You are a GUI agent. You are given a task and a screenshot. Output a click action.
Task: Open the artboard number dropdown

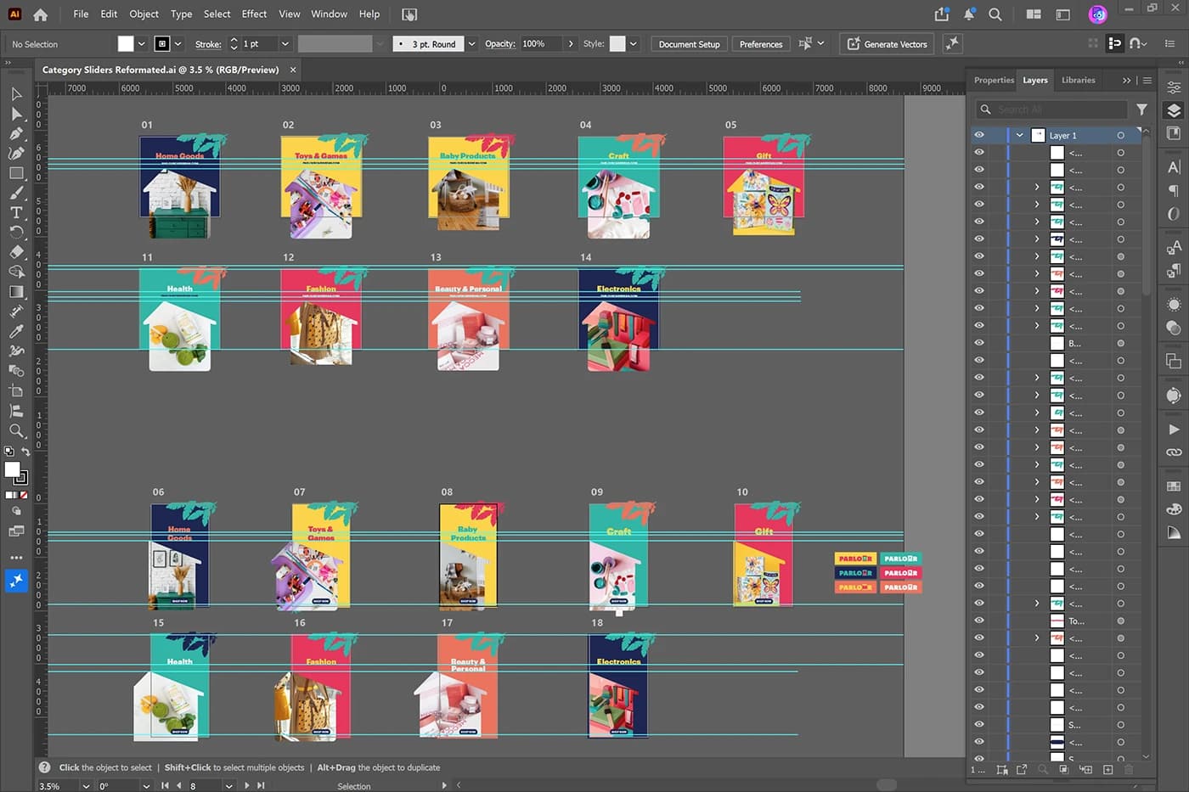pyautogui.click(x=229, y=786)
